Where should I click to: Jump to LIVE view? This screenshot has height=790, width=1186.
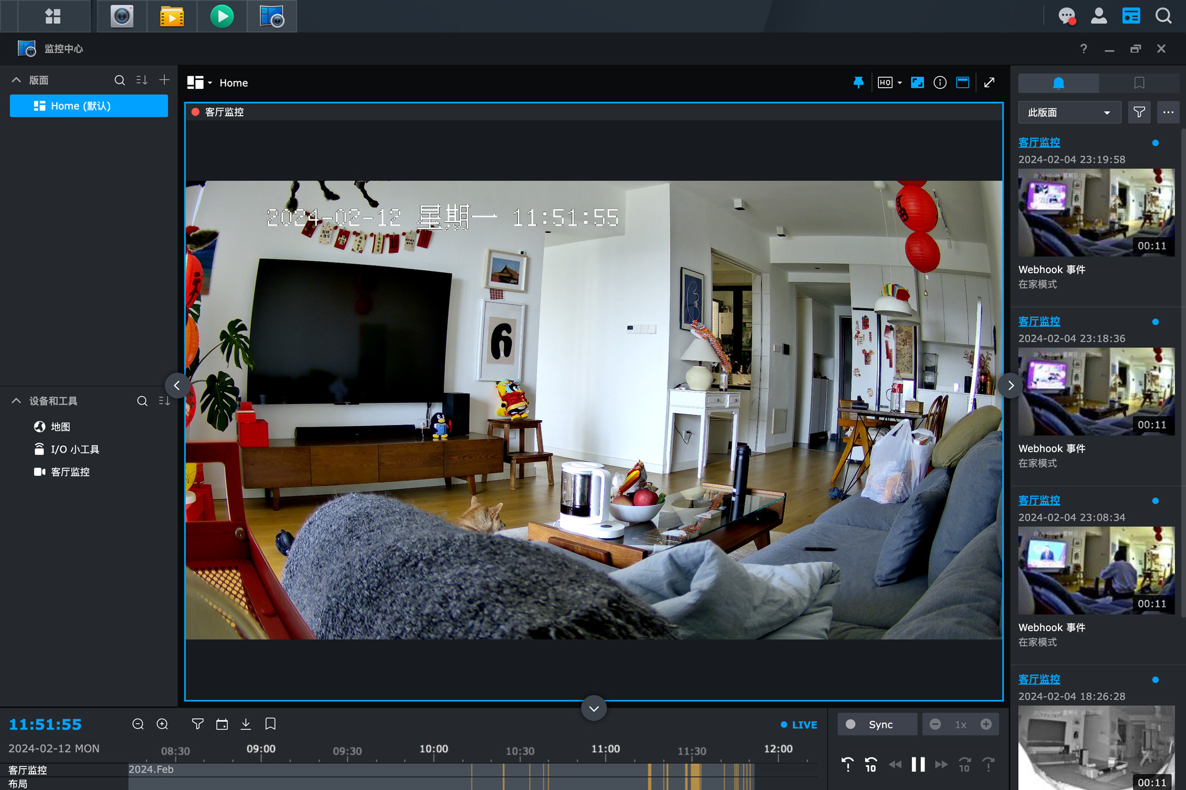[799, 725]
